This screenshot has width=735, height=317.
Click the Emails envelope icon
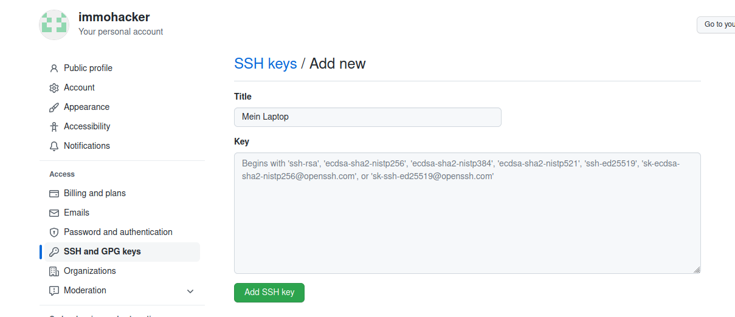53,213
